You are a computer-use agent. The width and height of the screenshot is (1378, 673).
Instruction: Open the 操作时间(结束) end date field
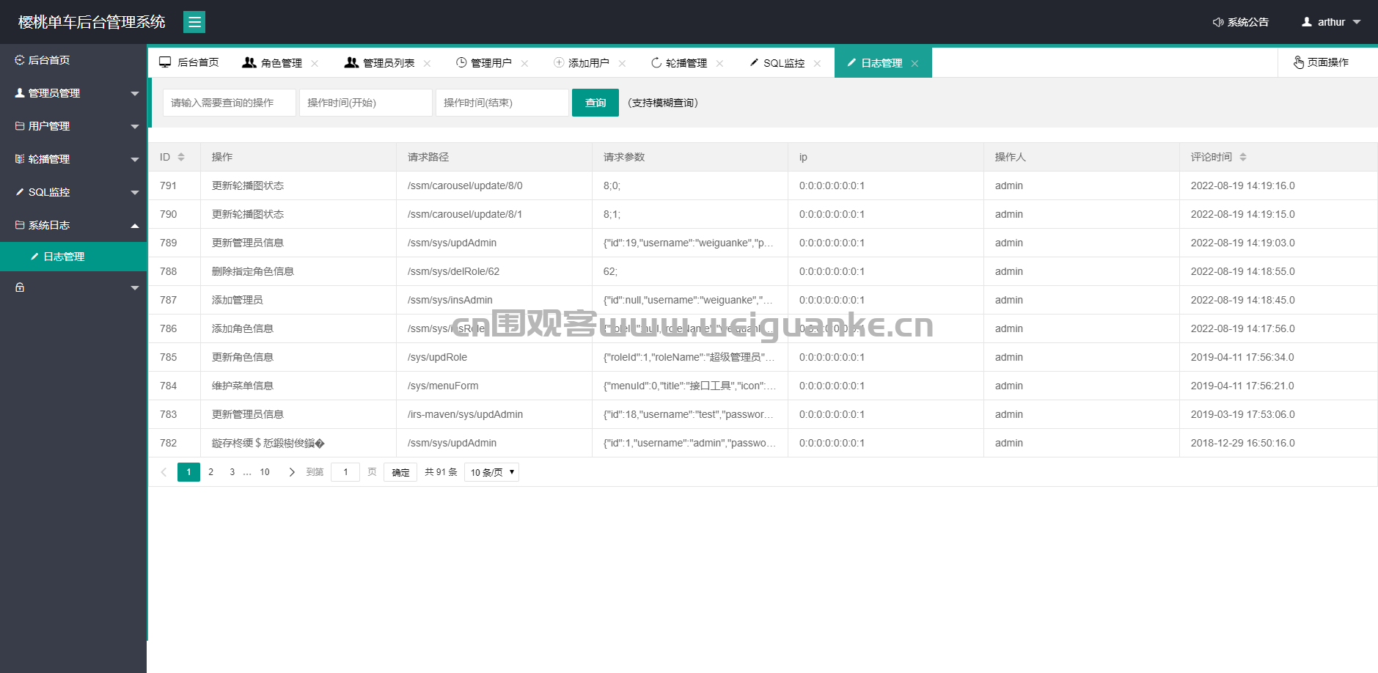[x=502, y=103]
